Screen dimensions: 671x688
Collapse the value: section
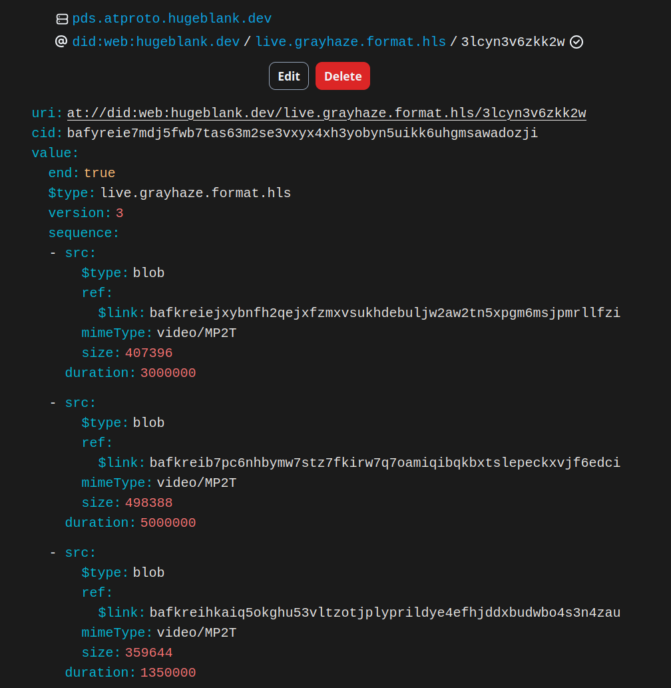tap(55, 153)
